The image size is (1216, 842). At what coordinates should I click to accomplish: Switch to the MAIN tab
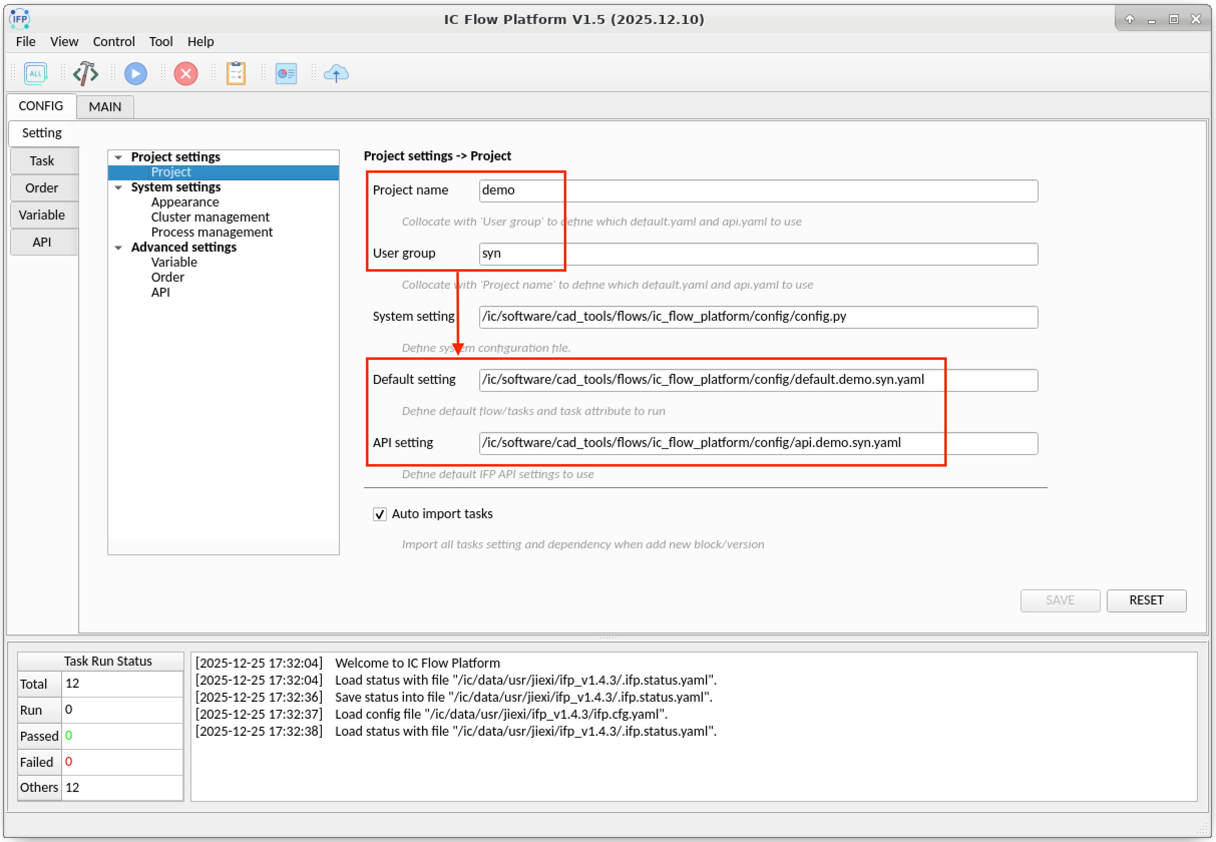coord(105,107)
